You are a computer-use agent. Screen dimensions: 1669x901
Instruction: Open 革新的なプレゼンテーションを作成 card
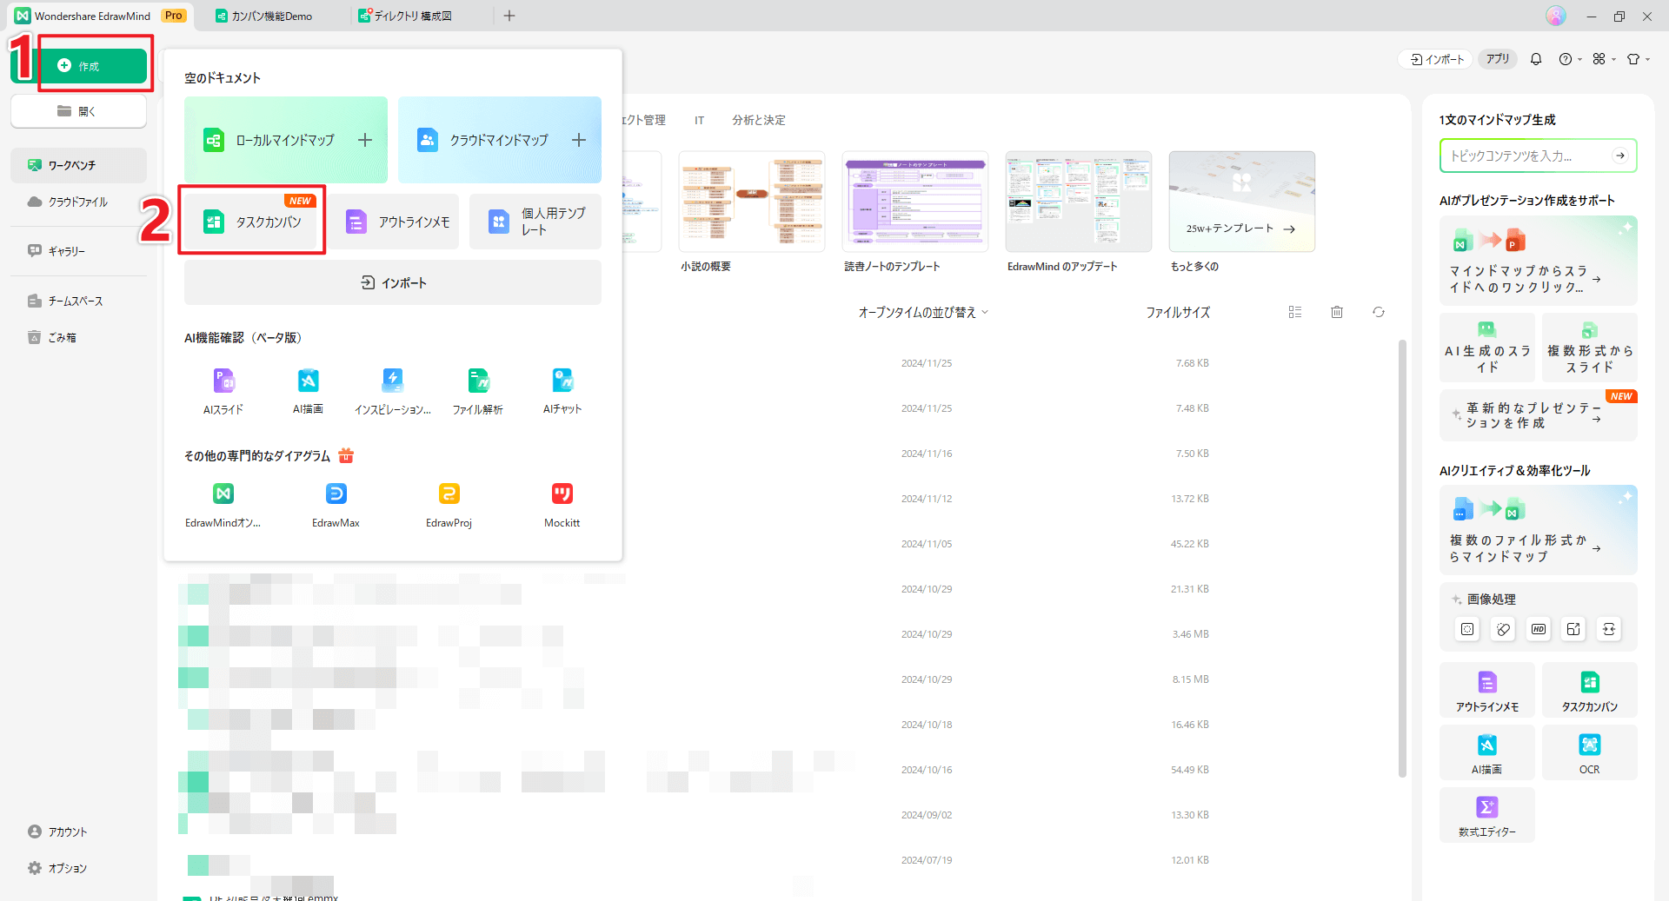pos(1538,415)
